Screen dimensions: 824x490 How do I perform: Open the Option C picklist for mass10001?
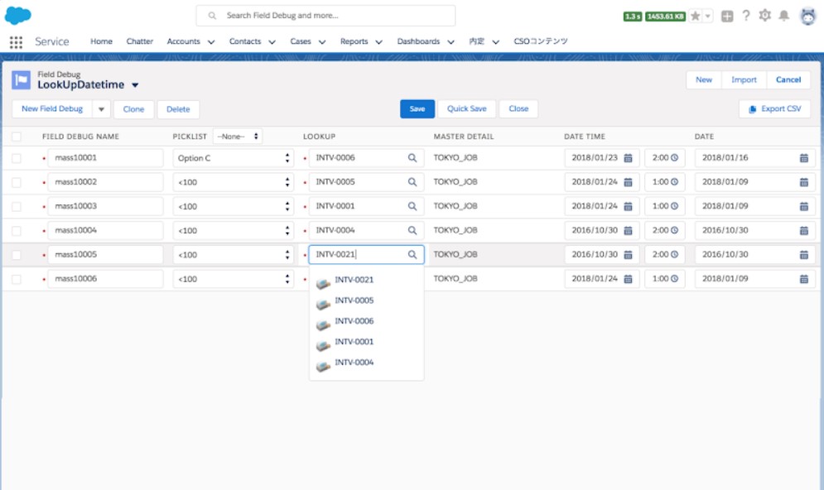[233, 157]
